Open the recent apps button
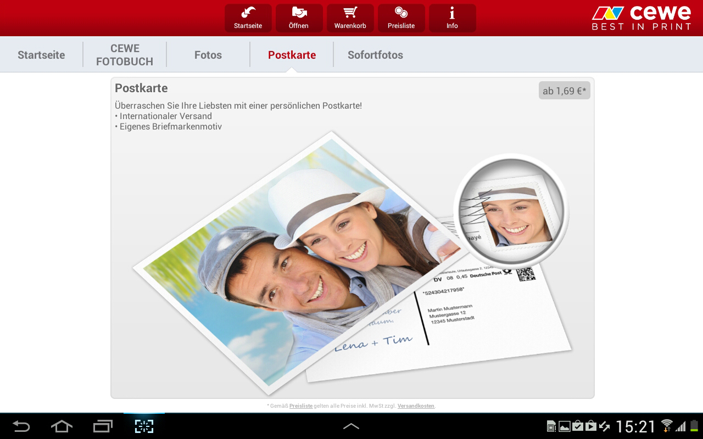The width and height of the screenshot is (703, 439). coord(103,426)
